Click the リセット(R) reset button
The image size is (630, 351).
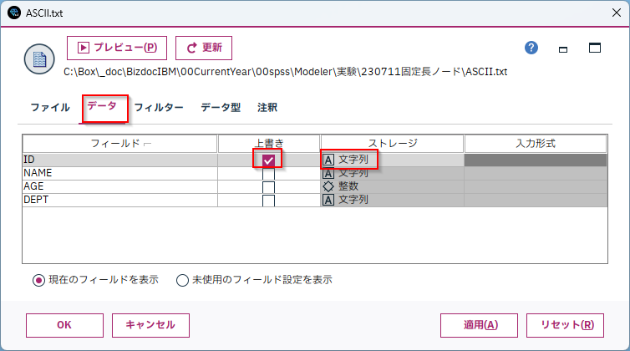[565, 325]
